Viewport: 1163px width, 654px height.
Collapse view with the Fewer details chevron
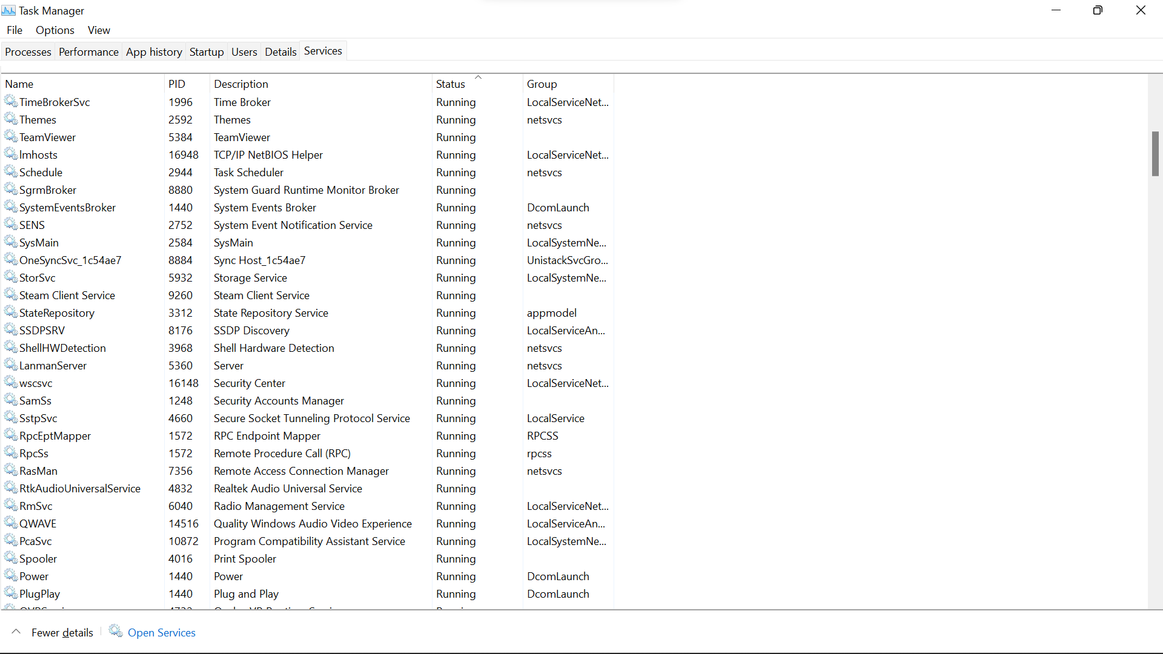[16, 632]
